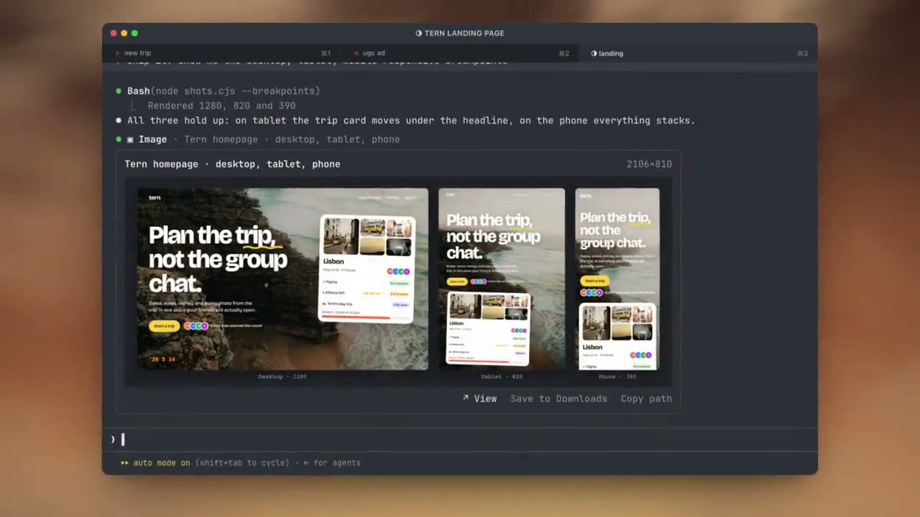Image resolution: width=920 pixels, height=517 pixels.
Task: Click the bold "Image" label
Action: click(x=152, y=139)
